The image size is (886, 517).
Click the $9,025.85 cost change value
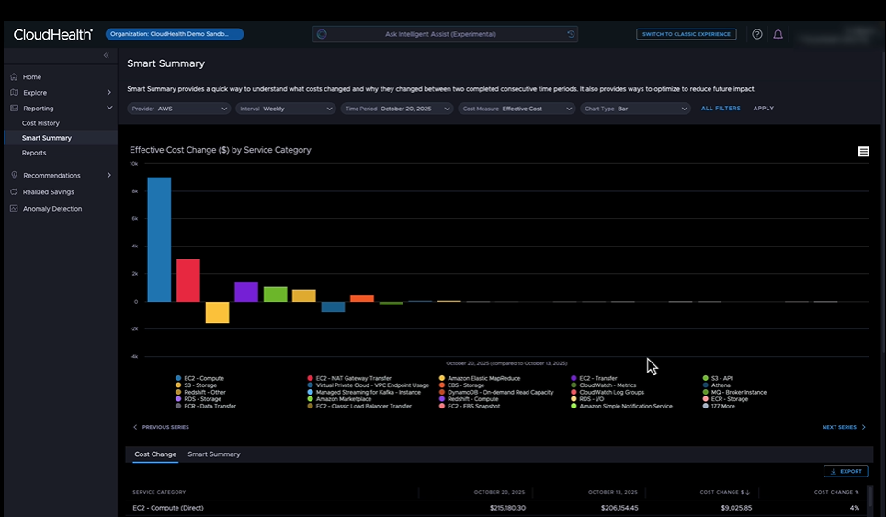736,508
